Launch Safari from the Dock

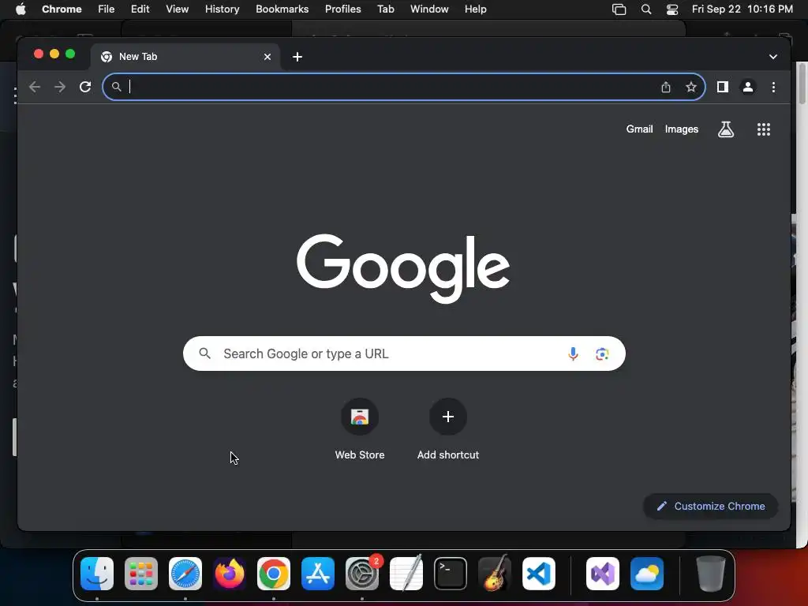pos(185,574)
